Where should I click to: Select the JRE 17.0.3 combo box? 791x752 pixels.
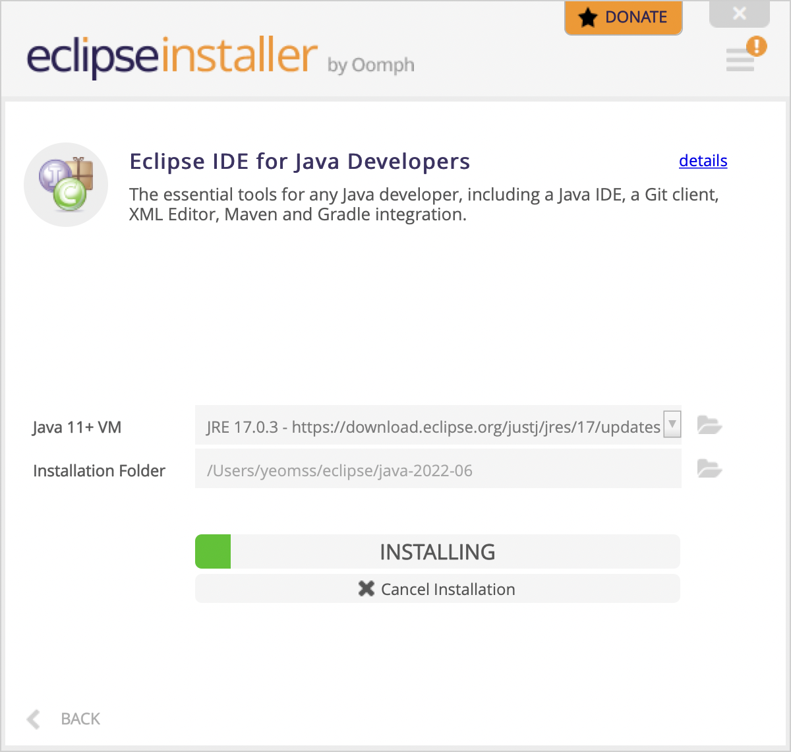[x=438, y=425]
